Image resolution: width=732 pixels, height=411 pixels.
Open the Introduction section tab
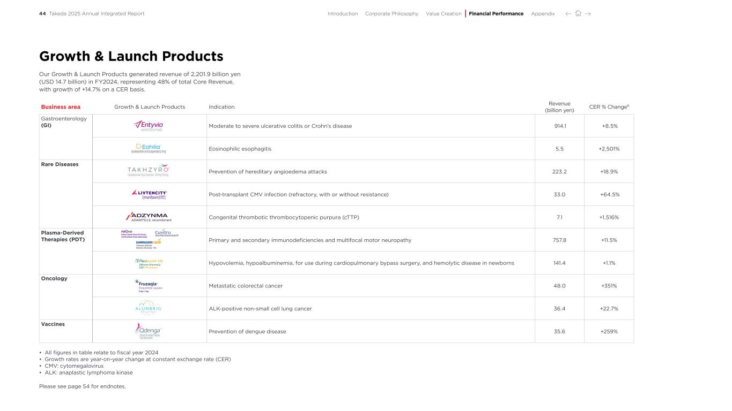[x=342, y=14]
